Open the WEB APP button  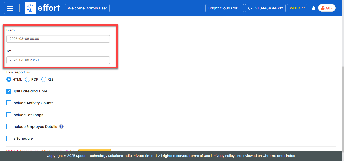coord(297,8)
